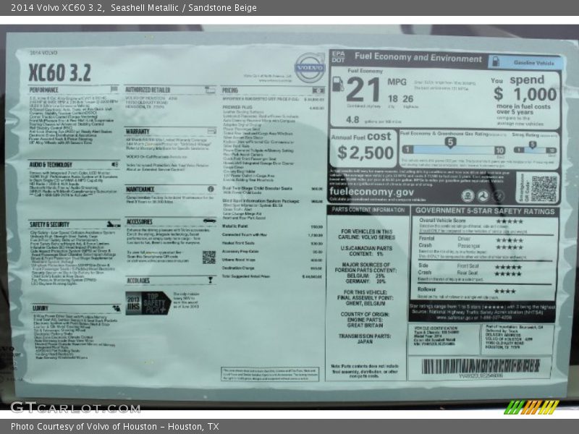Click the 26 highway MPG value
This screenshot has height=434, width=579.
(x=407, y=99)
